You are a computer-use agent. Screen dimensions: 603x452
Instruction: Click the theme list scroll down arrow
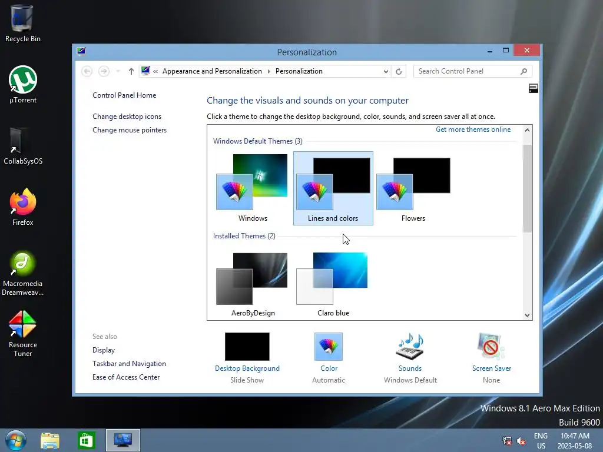tap(527, 315)
